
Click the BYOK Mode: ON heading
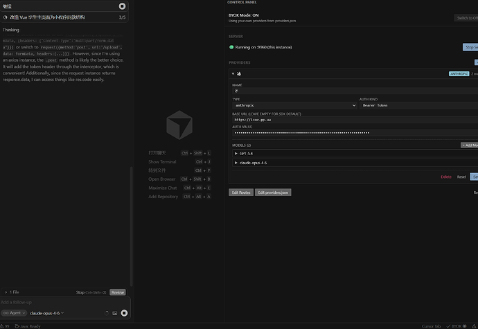[244, 15]
